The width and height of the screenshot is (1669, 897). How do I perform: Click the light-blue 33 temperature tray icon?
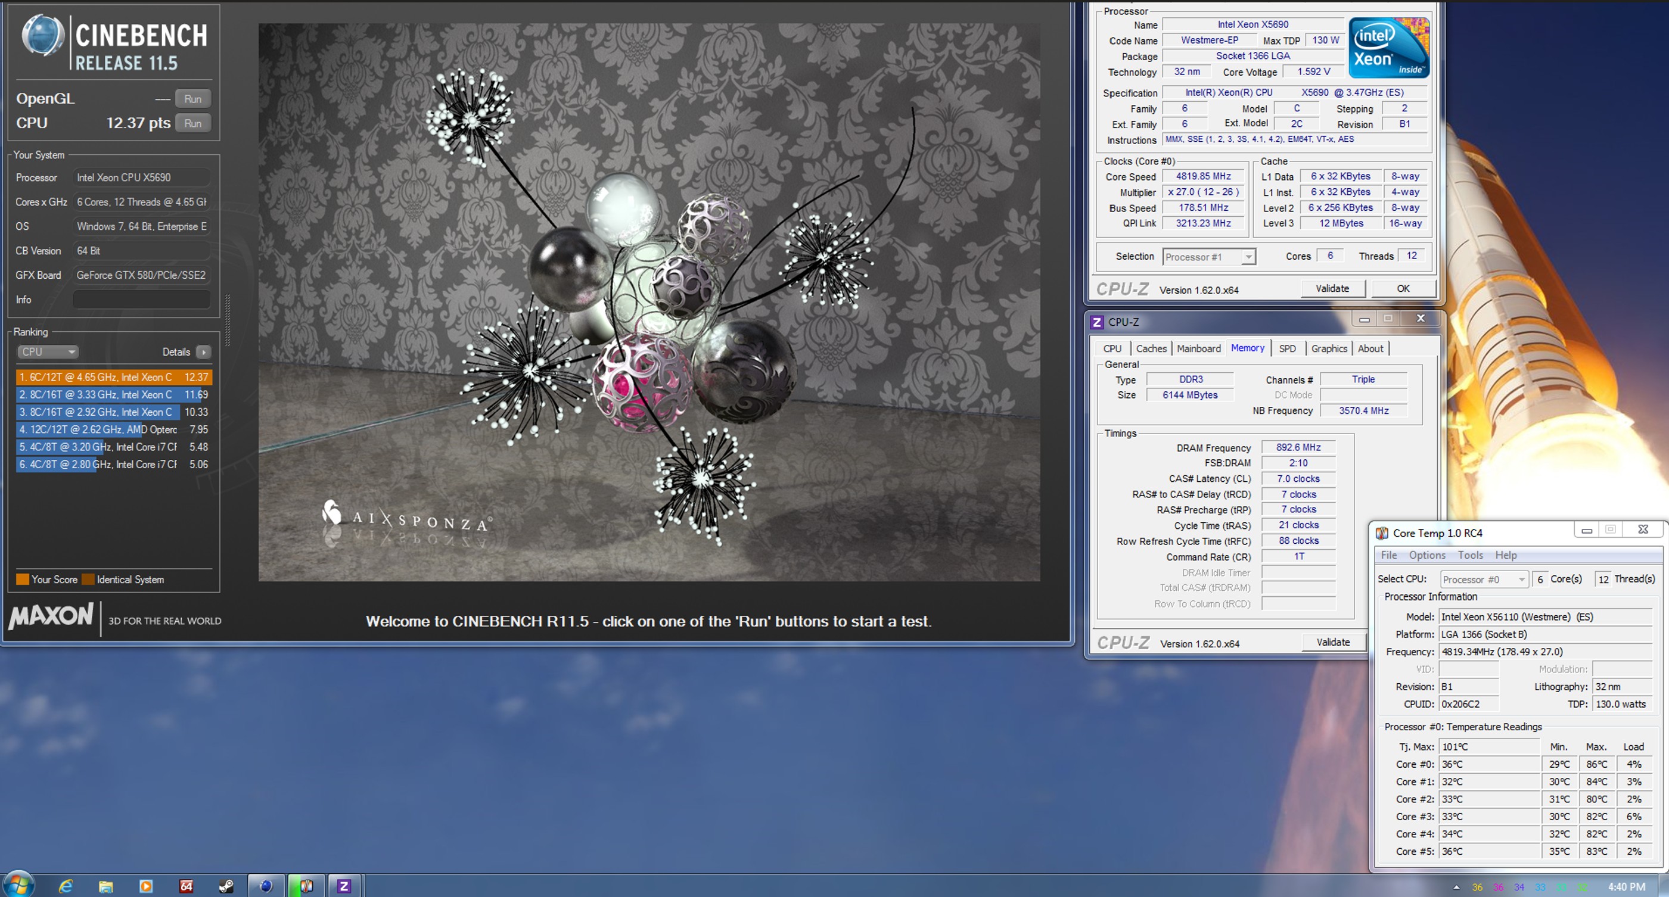coord(1540,887)
